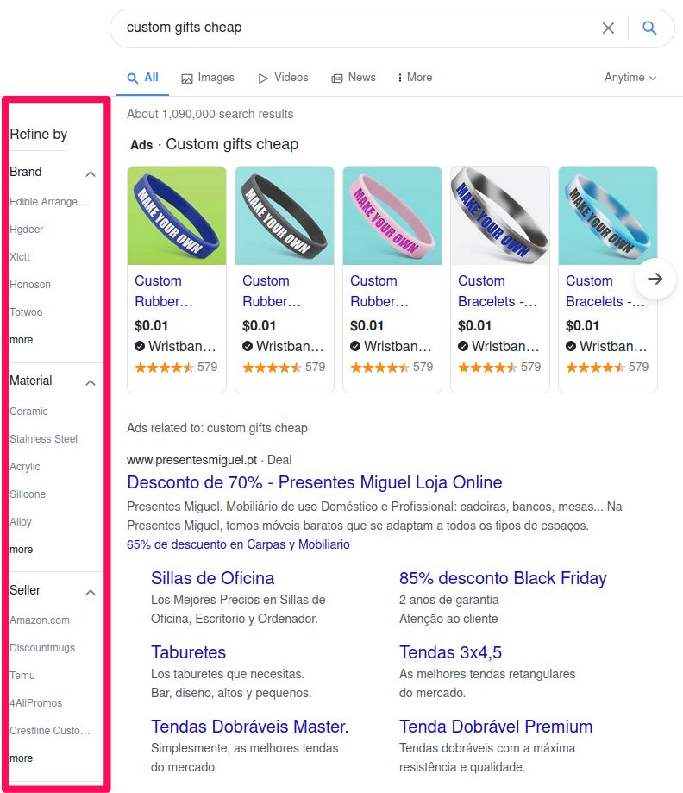Open the News tab
Viewport: 683px width, 793px height.
click(x=354, y=78)
